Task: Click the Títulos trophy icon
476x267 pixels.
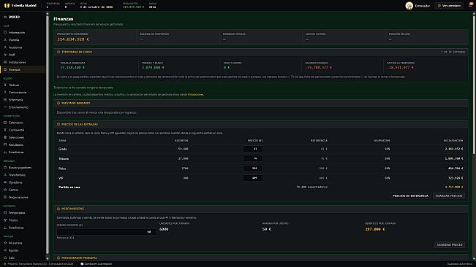Action: 5,220
